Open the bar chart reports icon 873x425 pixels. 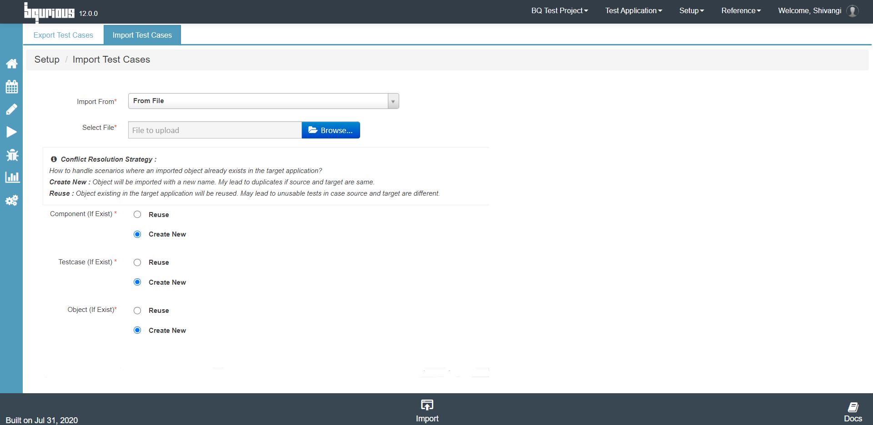(x=12, y=177)
